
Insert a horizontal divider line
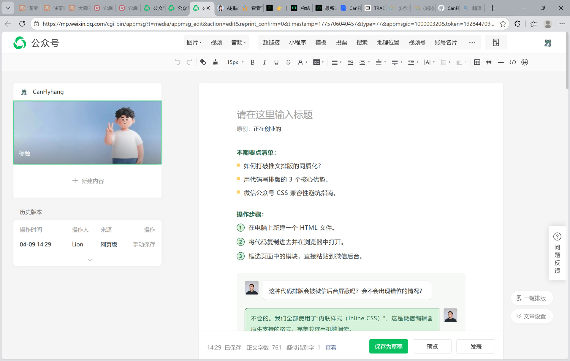(501, 62)
